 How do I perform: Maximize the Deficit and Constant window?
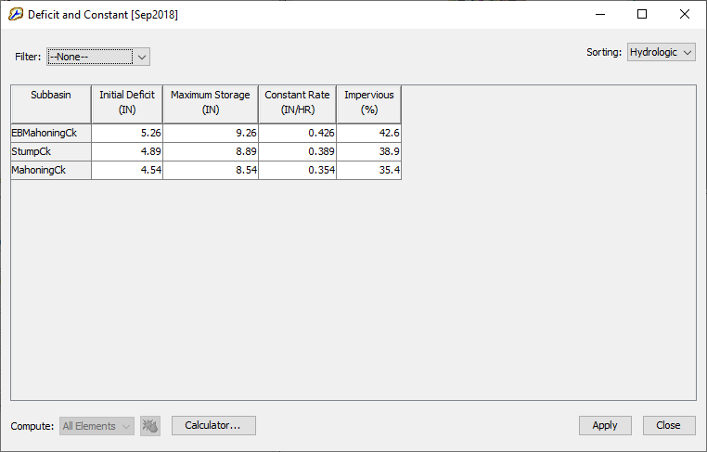tap(642, 15)
